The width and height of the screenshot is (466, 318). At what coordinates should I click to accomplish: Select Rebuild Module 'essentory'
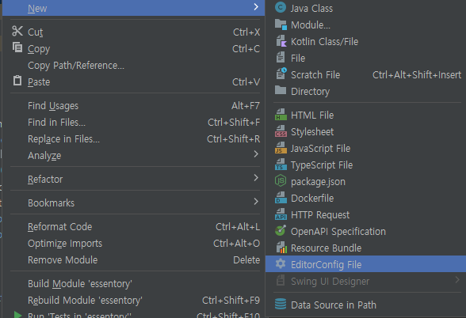(x=133, y=301)
